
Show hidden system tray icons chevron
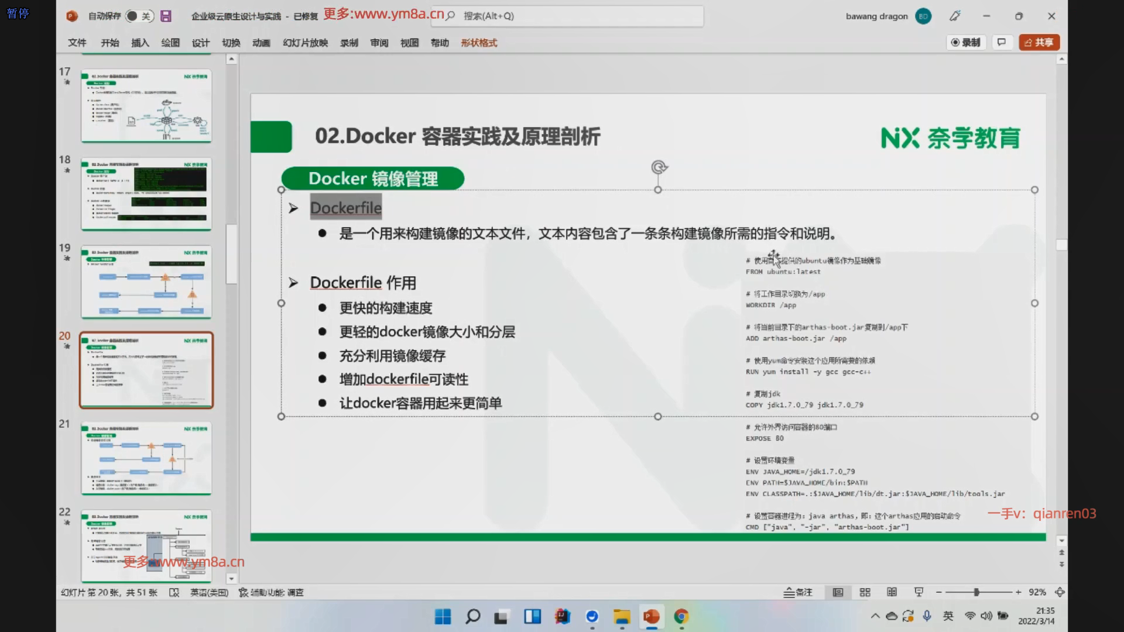click(x=875, y=616)
